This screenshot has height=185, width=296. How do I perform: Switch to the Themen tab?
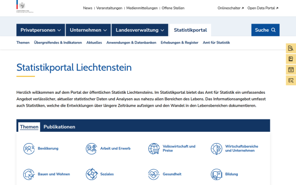coord(29,127)
